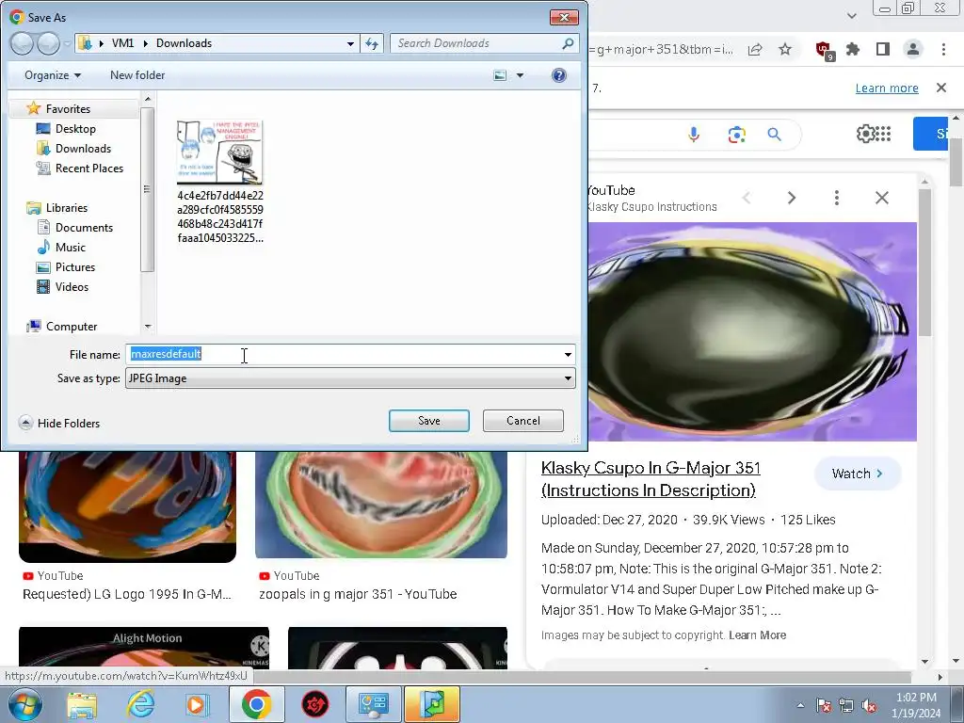Click the Learn more link

887,88
